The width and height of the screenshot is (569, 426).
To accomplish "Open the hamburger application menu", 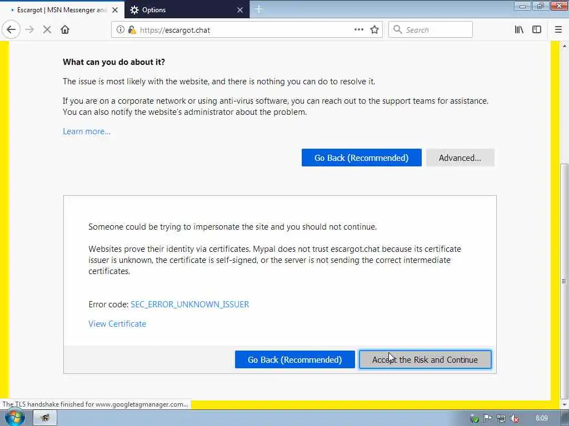I will tap(558, 30).
